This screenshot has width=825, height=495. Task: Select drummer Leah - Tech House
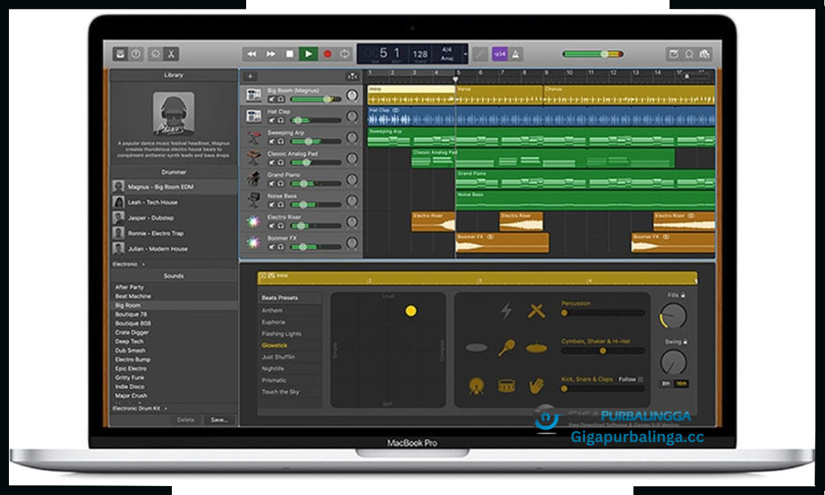pyautogui.click(x=173, y=203)
